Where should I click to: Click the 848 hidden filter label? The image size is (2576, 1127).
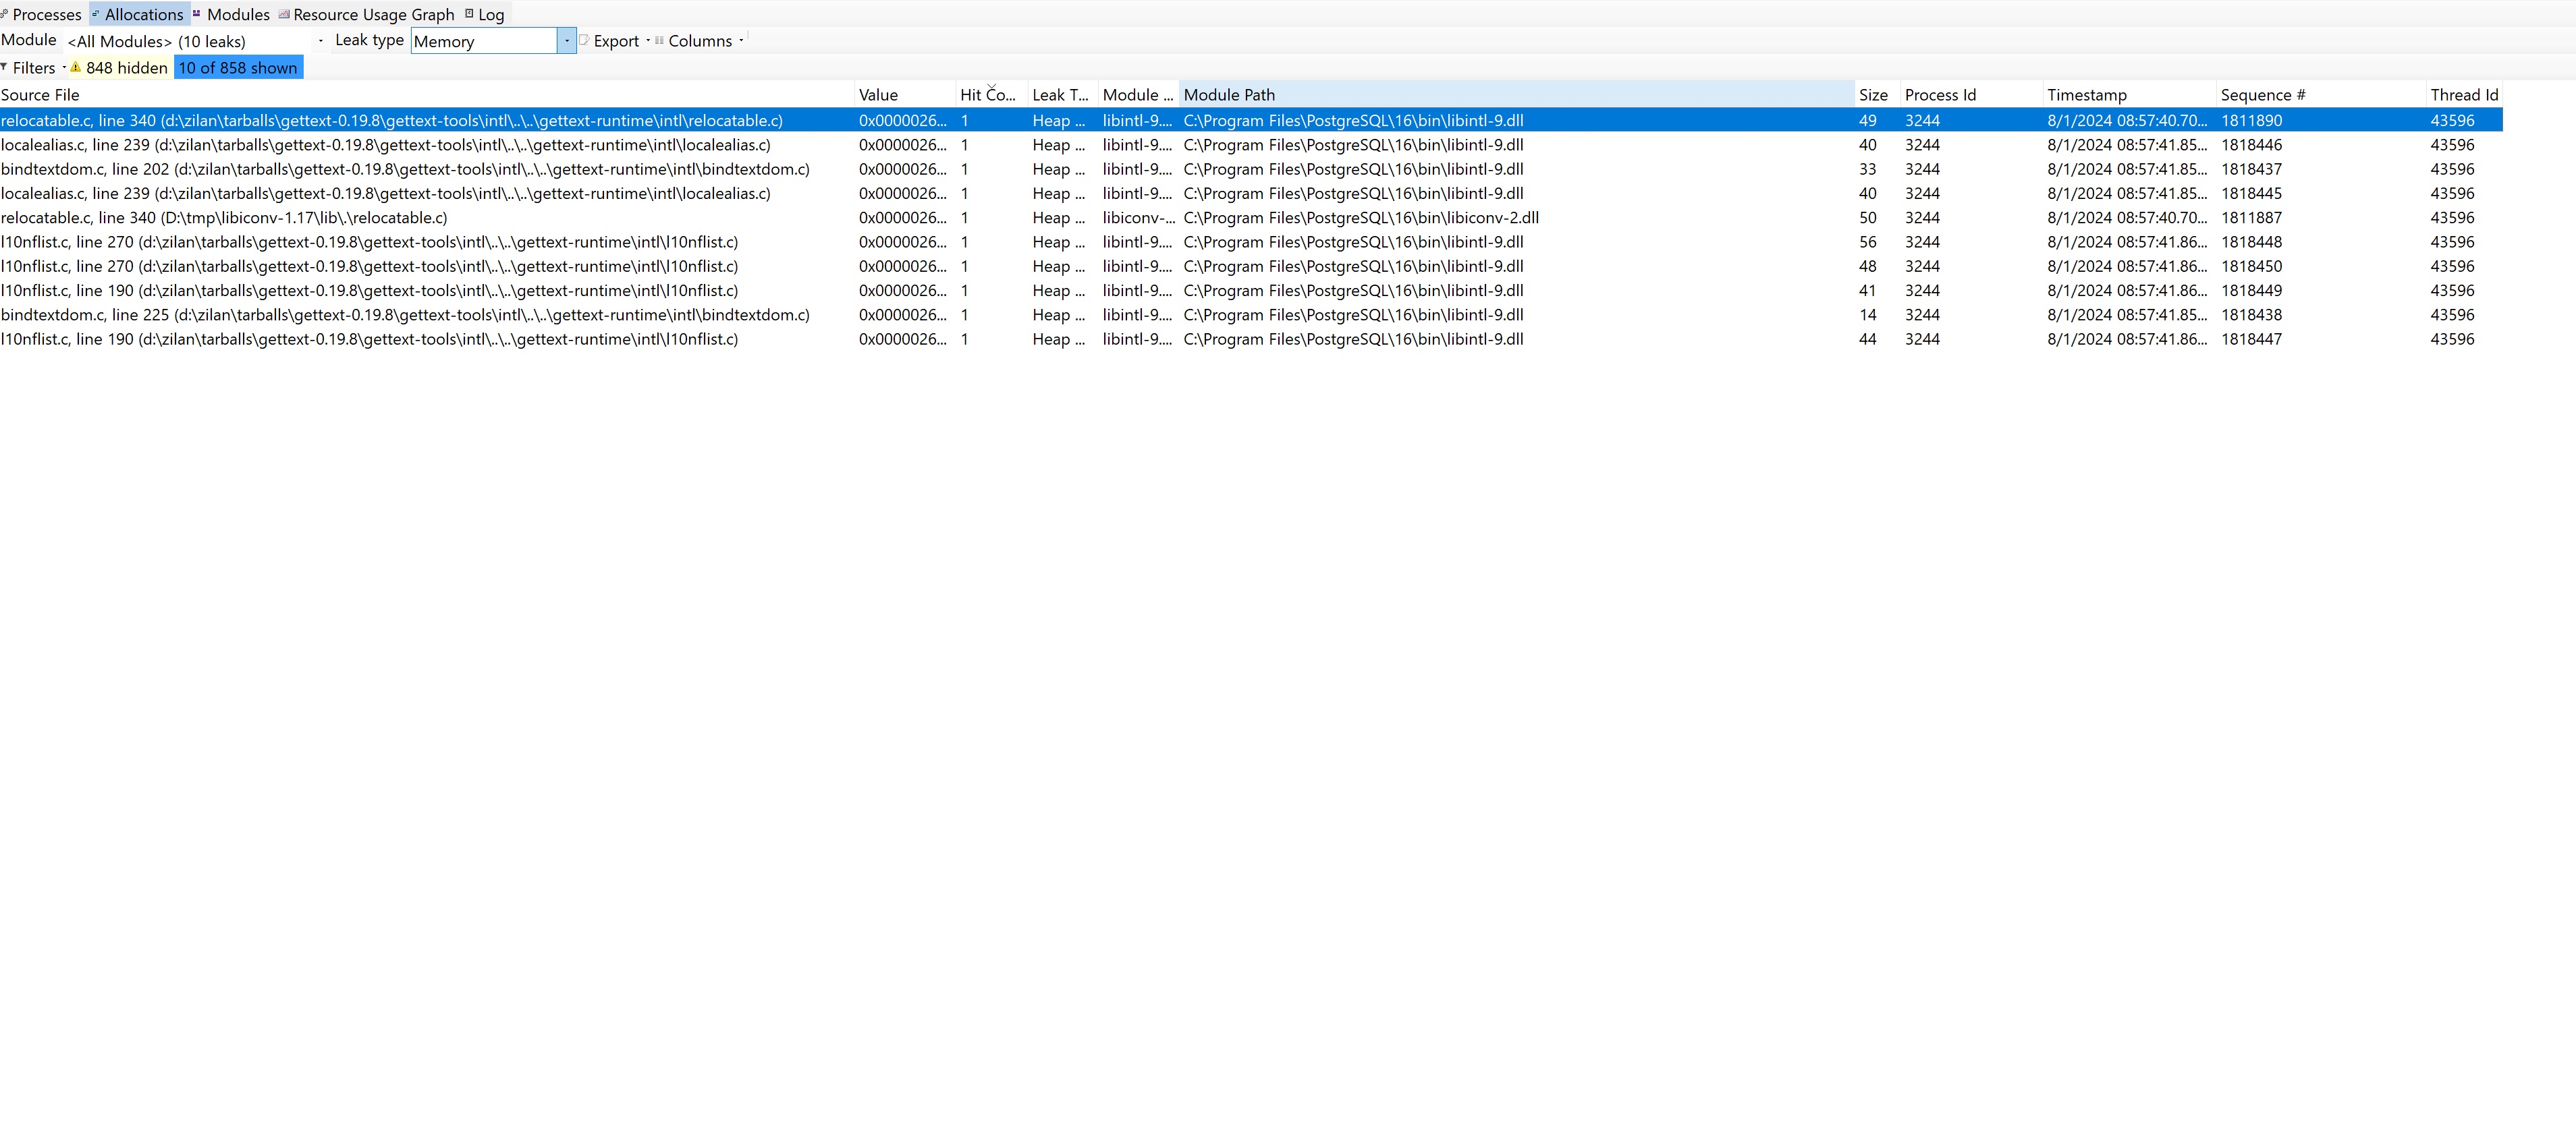pos(126,68)
